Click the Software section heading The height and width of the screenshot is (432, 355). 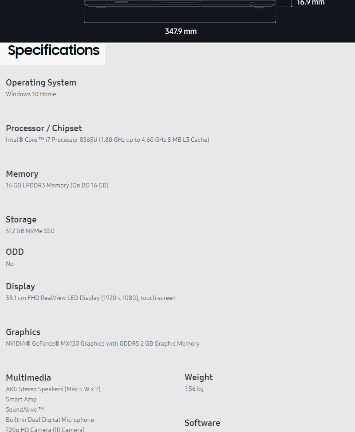[x=202, y=423]
